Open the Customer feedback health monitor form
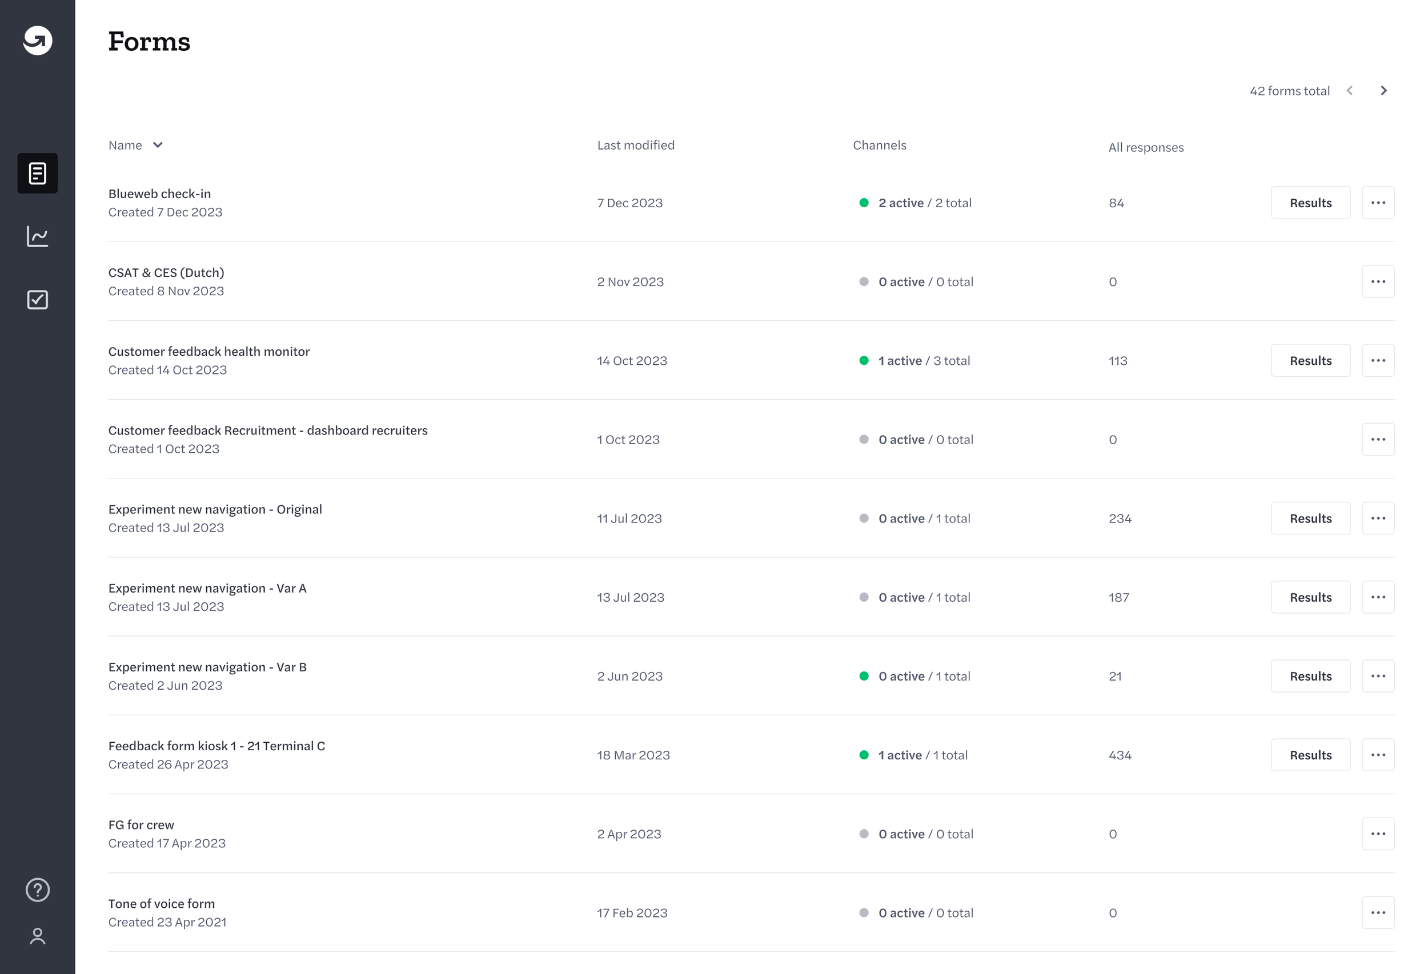This screenshot has width=1428, height=974. [x=209, y=352]
